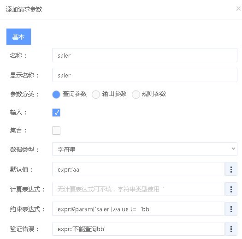
Task: Enable the 集合 checkbox
Action: (x=56, y=131)
